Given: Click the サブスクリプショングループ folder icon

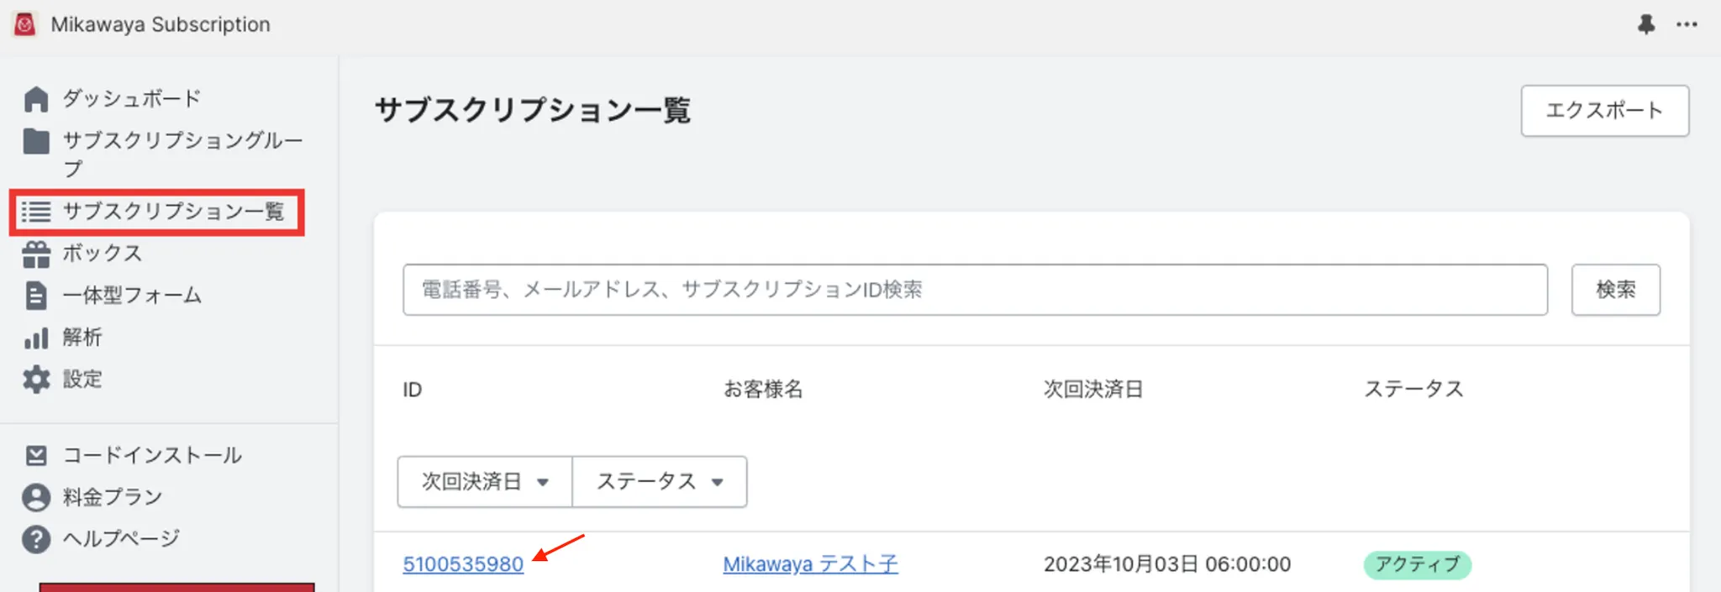Looking at the screenshot, I should point(36,141).
